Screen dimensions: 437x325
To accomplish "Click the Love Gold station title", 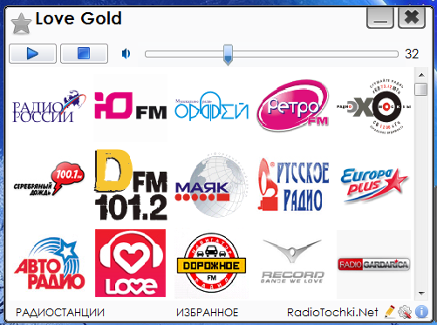I will tap(79, 18).
